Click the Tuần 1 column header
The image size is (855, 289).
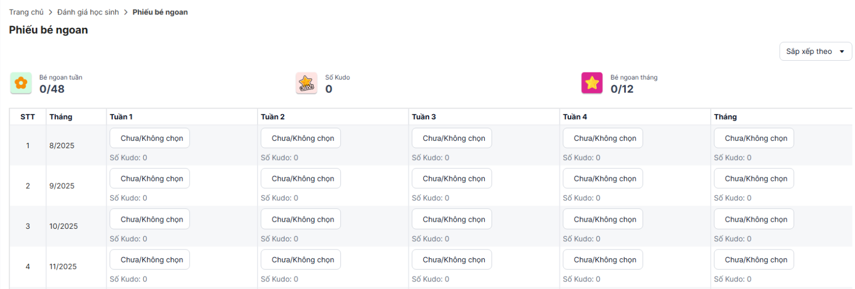[121, 117]
